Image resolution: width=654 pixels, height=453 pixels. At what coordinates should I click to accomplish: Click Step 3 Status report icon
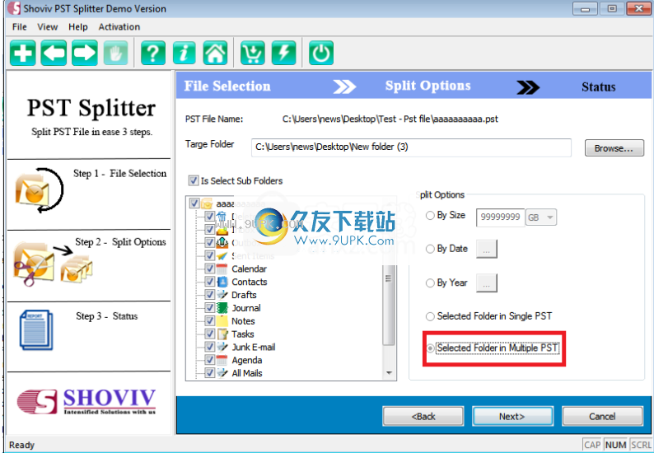pyautogui.click(x=36, y=329)
